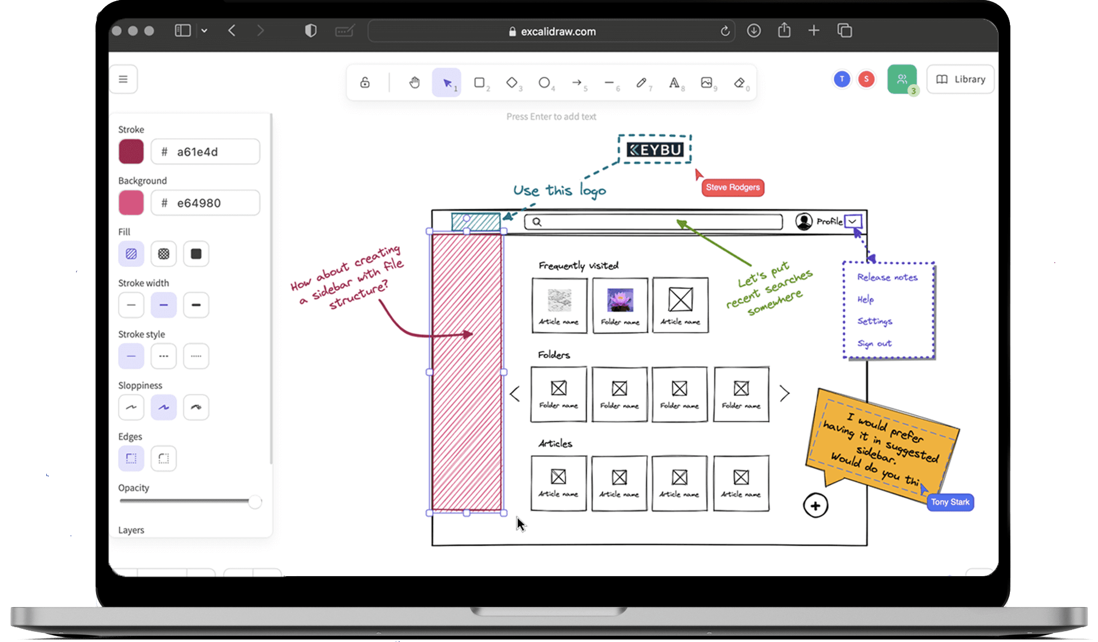Select the Ellipse tool

[x=544, y=83]
